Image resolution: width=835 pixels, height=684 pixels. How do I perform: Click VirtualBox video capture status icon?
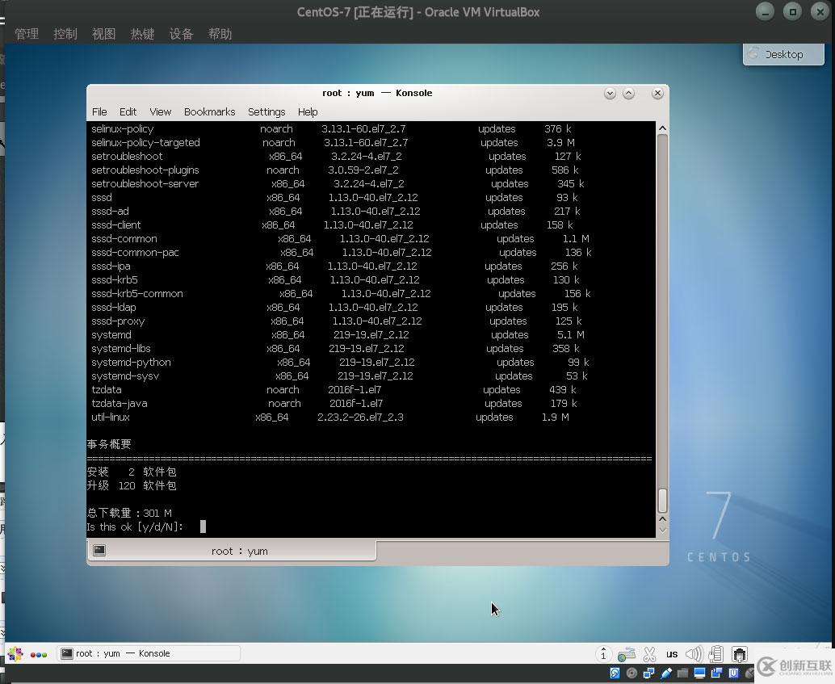717,674
